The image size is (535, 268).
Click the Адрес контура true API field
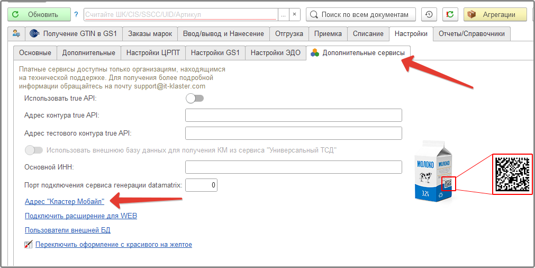[x=294, y=115]
